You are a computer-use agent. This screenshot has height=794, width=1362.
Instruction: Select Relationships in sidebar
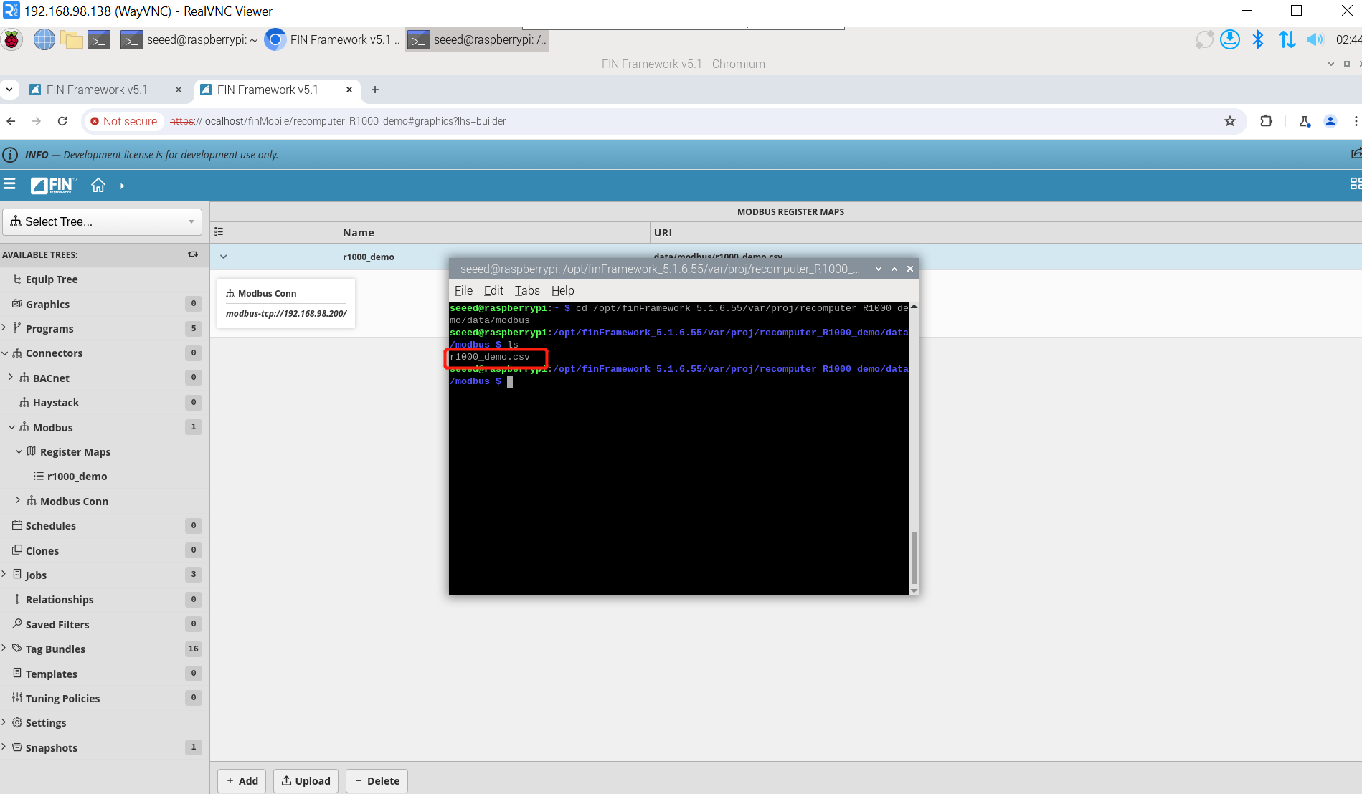click(60, 600)
